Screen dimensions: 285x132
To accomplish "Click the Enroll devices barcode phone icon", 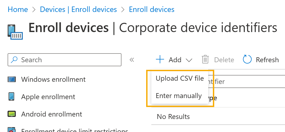I will coord(15,32).
